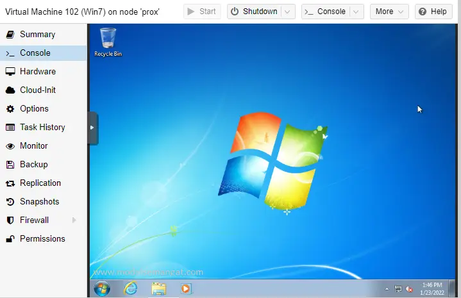This screenshot has width=461, height=298.
Task: Select the Recycle Bin desktop icon
Action: (108, 42)
